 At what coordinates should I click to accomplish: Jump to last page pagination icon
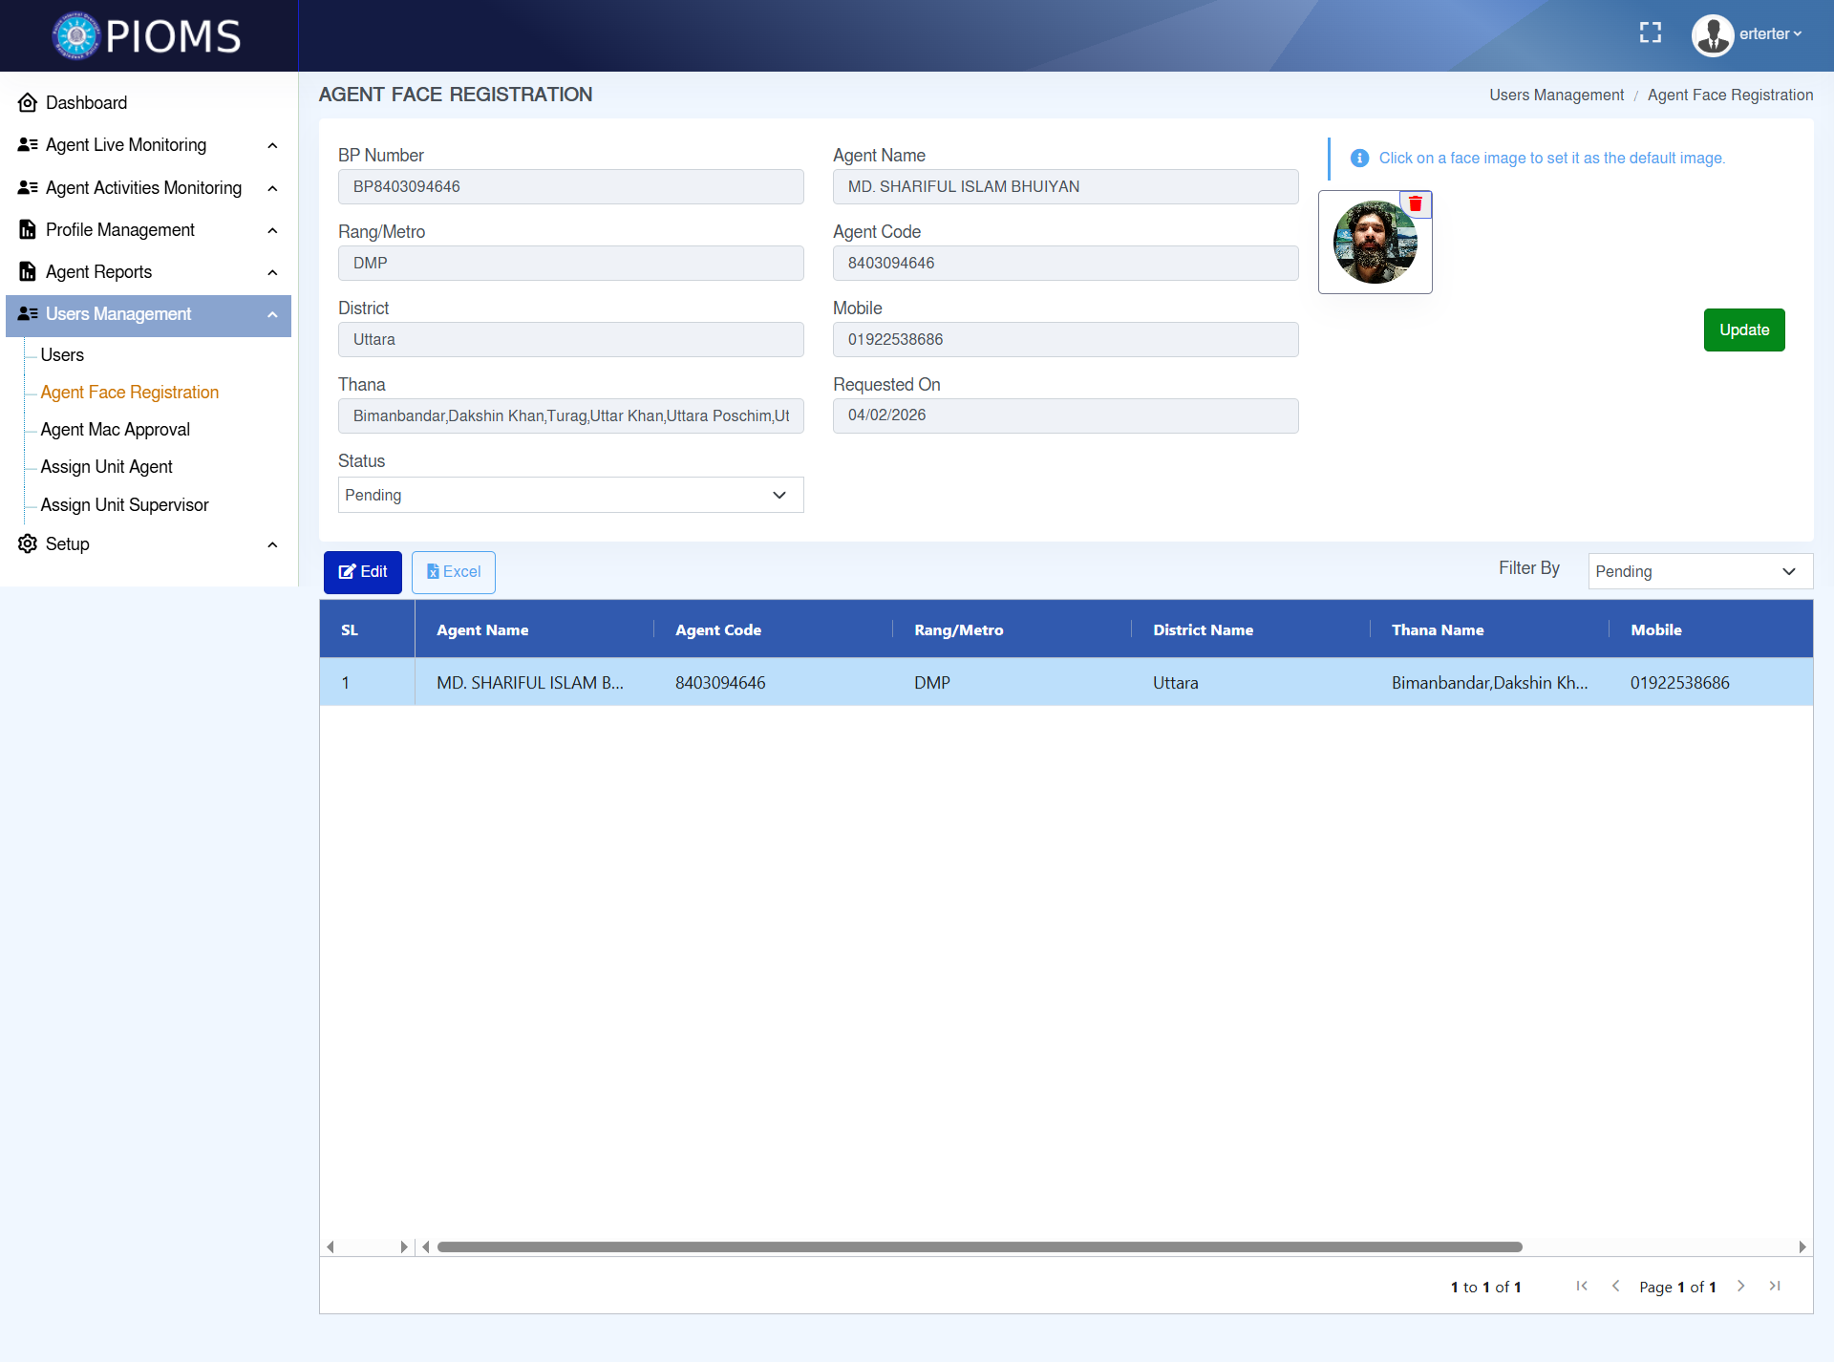tap(1775, 1286)
